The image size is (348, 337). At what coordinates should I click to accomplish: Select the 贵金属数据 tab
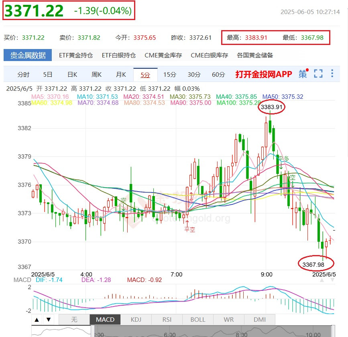click(x=28, y=55)
